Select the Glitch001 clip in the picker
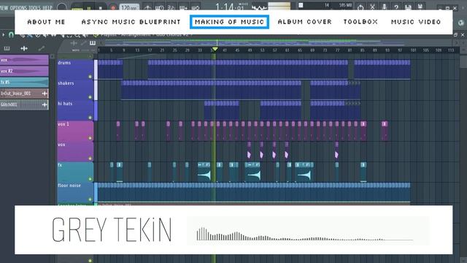 click(x=24, y=104)
